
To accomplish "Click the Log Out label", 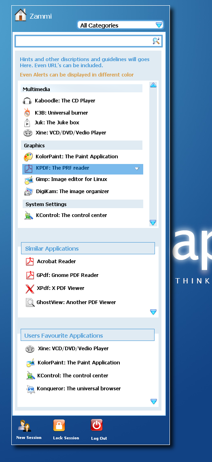I will (99, 438).
